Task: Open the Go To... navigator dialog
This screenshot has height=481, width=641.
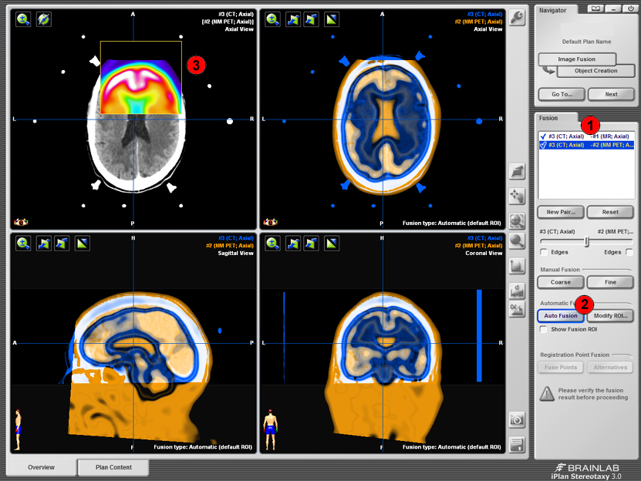Action: (561, 94)
